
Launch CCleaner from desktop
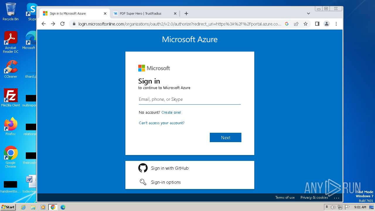11,69
